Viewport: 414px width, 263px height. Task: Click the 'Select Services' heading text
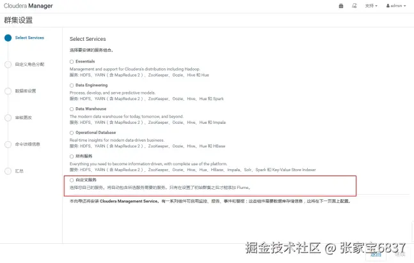pyautogui.click(x=88, y=39)
